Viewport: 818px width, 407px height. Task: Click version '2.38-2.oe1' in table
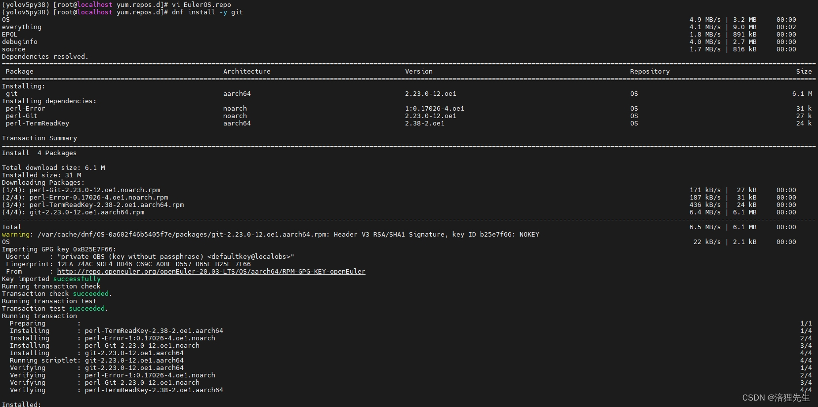425,123
